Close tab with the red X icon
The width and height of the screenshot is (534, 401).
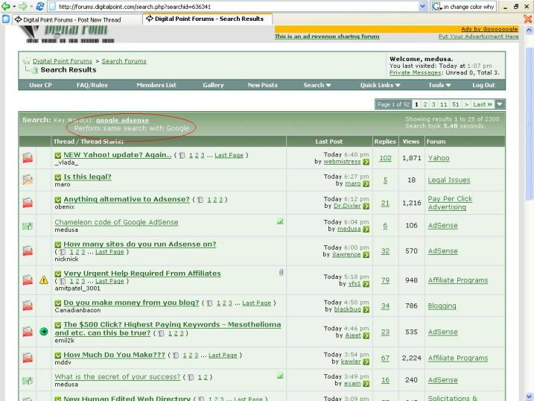(528, 19)
